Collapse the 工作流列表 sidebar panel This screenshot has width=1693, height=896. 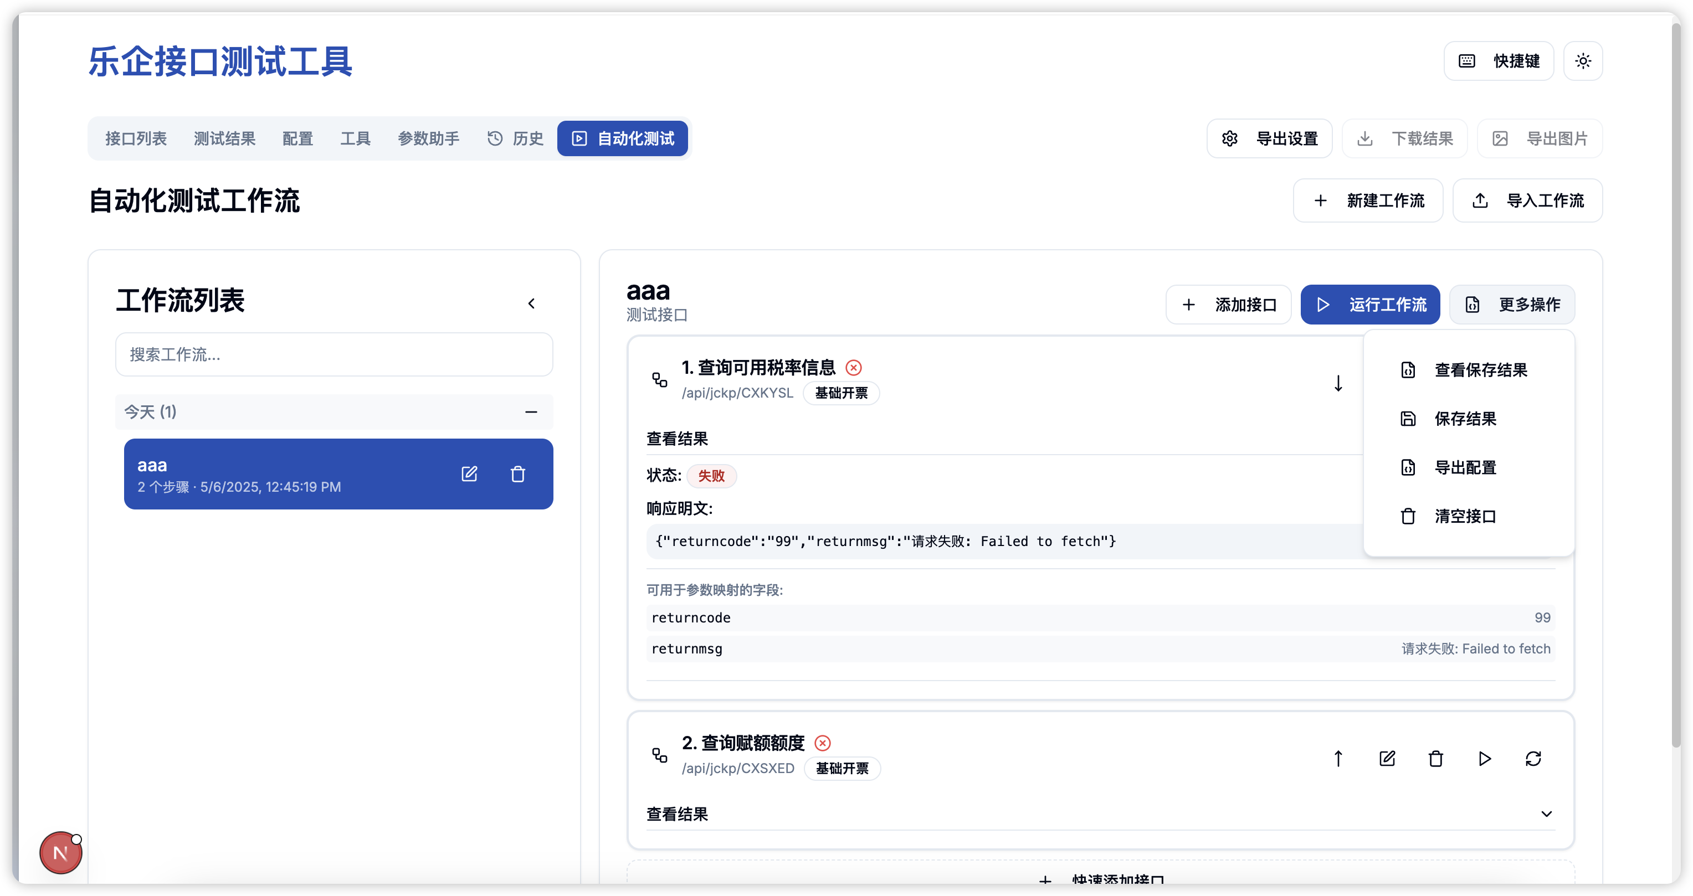[531, 303]
